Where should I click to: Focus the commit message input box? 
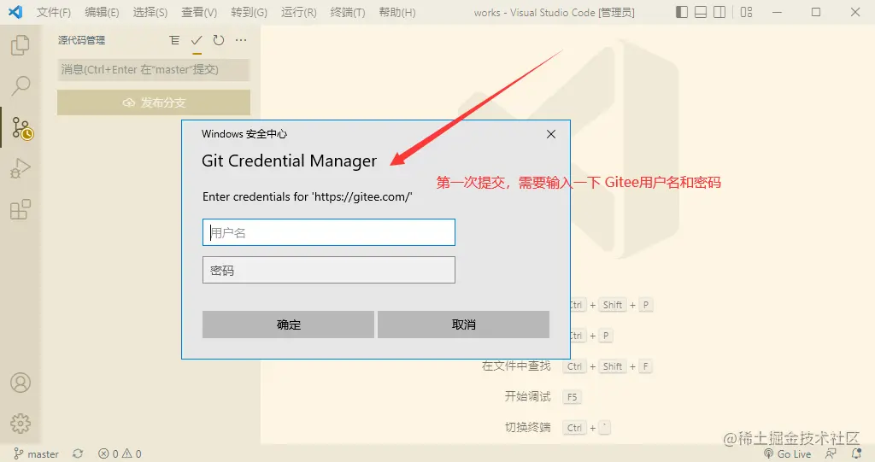tap(154, 70)
